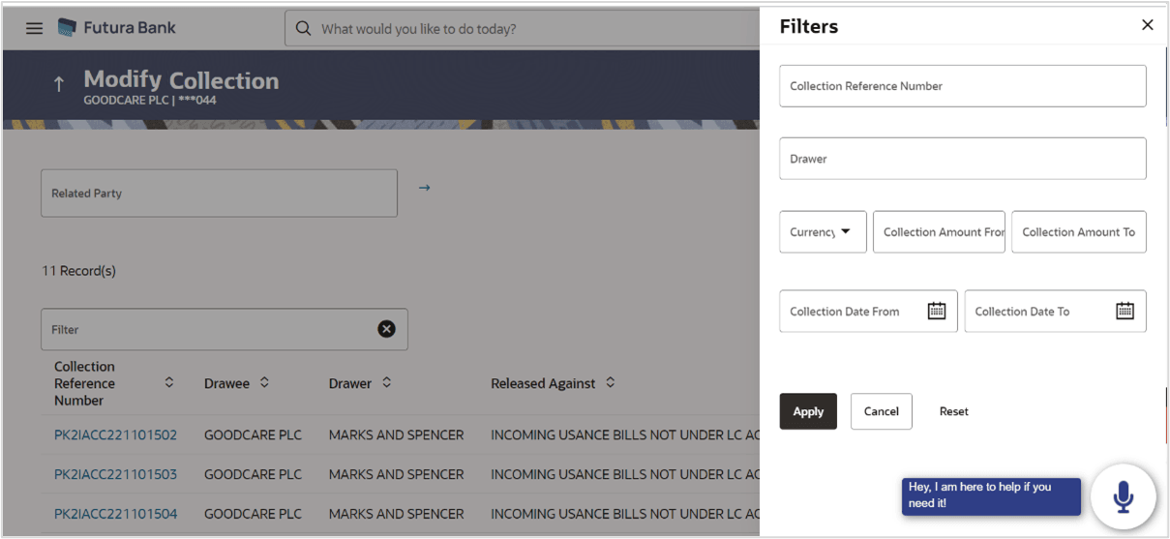Focus the Collection Amount From field

pos(939,232)
